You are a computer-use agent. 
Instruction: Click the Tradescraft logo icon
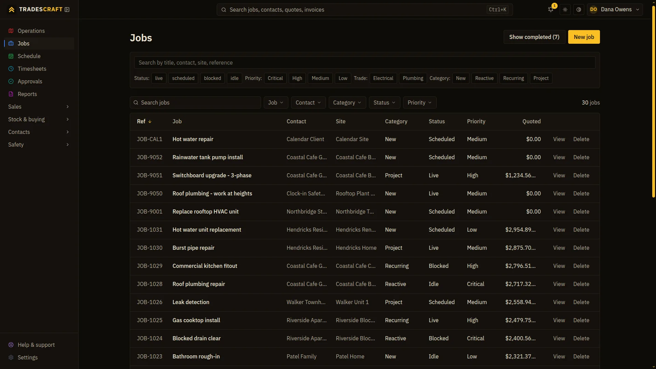pos(12,10)
